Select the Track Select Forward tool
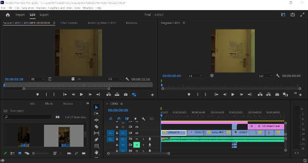This screenshot has height=163, width=308. [96, 113]
